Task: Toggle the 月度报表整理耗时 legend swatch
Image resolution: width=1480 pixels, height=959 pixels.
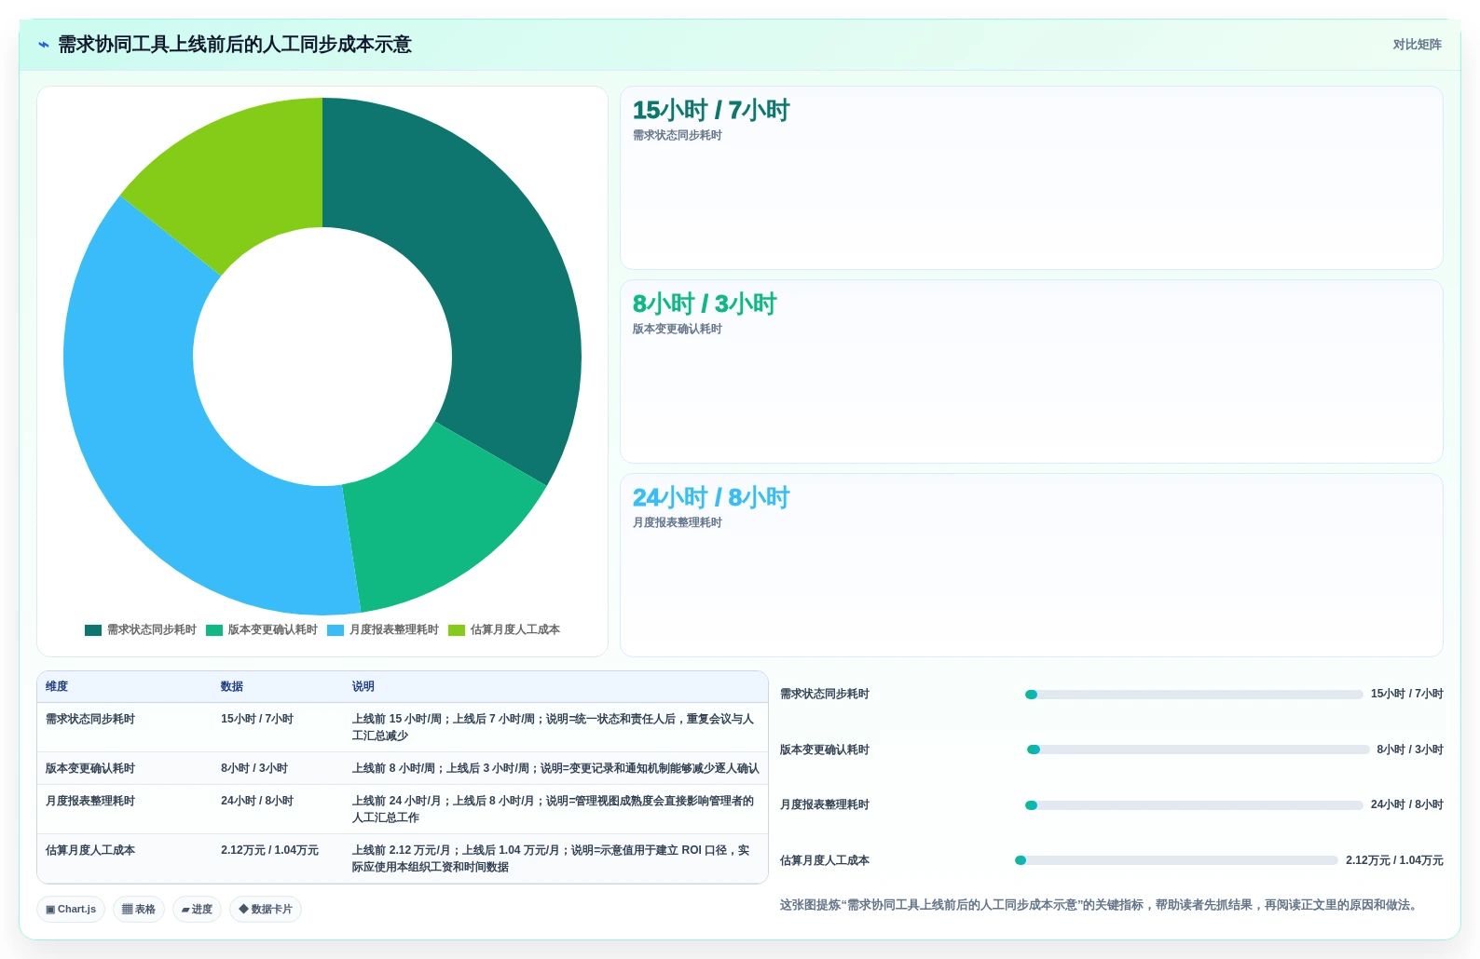Action: coord(336,630)
